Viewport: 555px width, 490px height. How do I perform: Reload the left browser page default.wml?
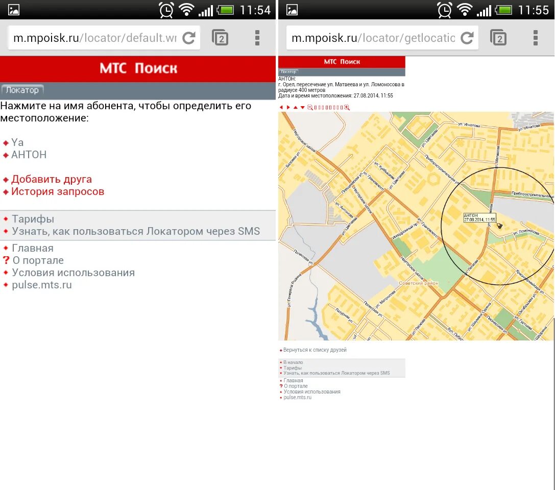pyautogui.click(x=188, y=38)
